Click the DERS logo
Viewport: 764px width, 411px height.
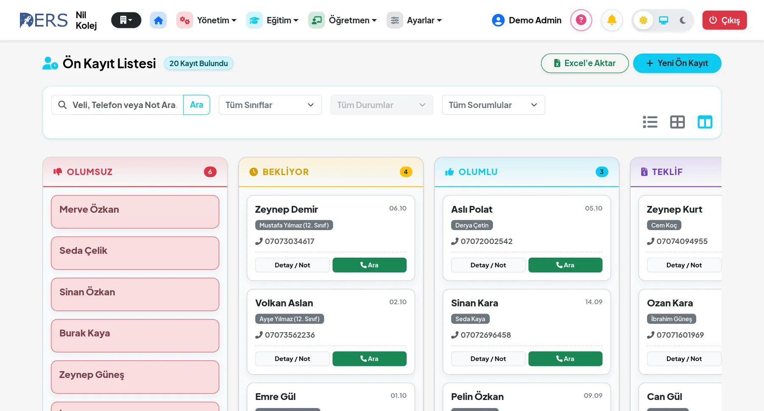44,20
